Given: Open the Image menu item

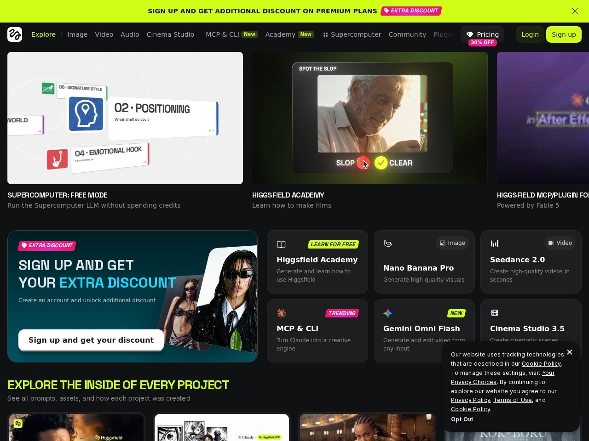Looking at the screenshot, I should pos(77,34).
